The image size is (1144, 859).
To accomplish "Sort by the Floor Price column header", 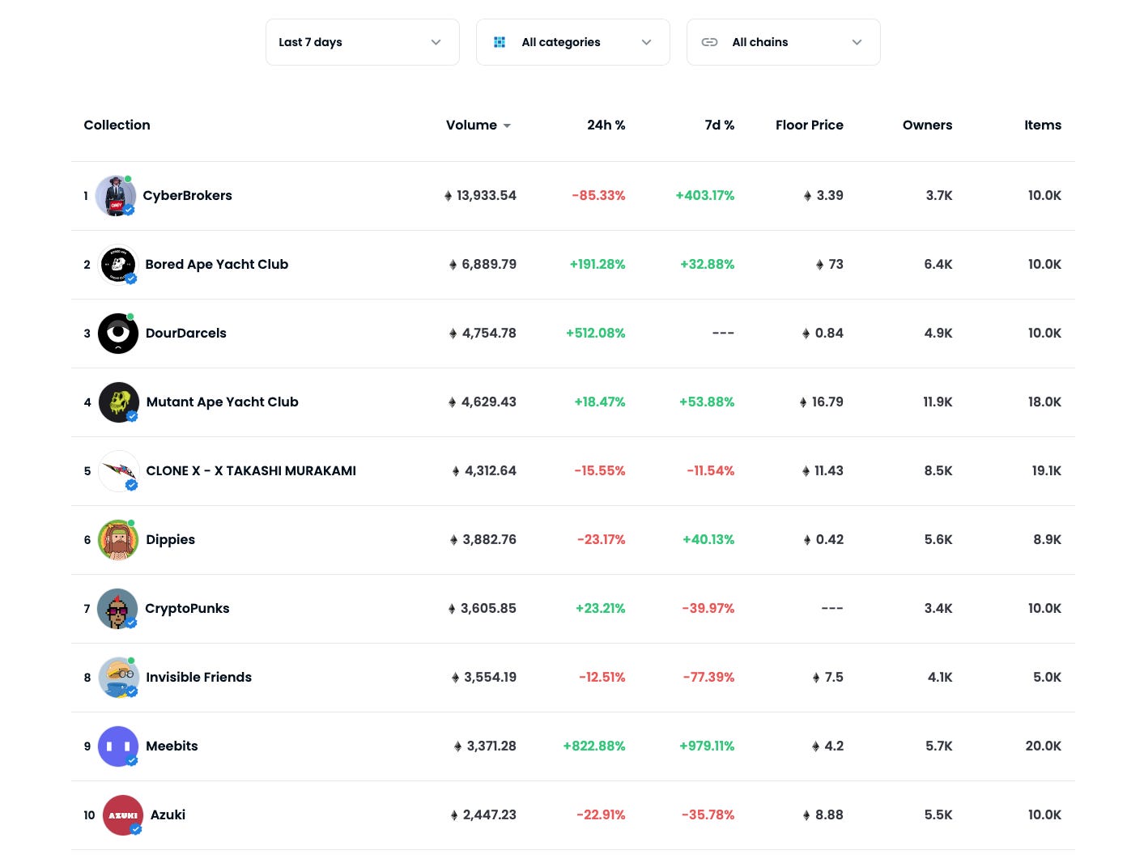I will 809,125.
